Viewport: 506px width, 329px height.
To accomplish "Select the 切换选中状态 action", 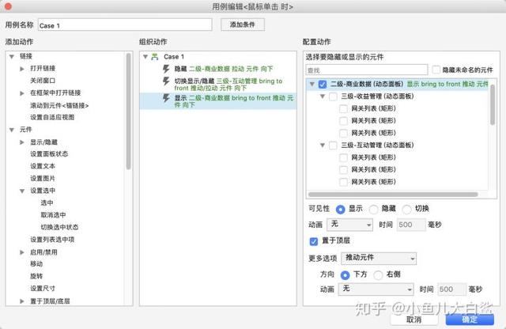I will (x=59, y=228).
